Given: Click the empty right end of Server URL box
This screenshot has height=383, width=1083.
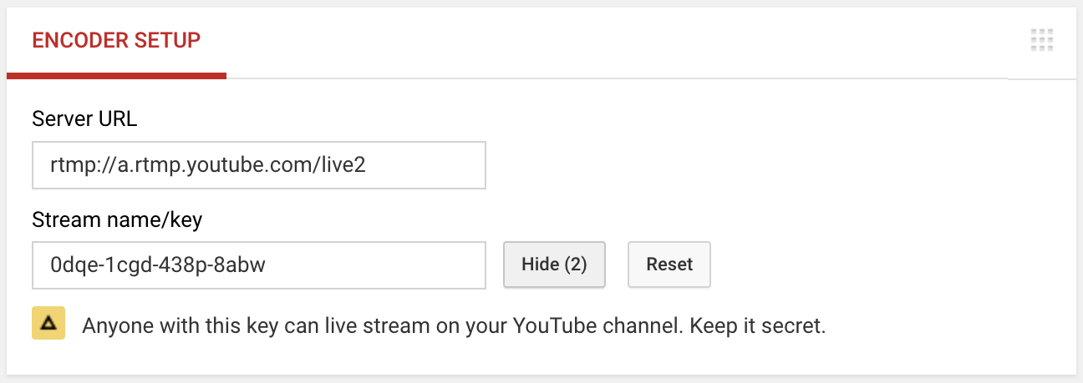Looking at the screenshot, I should coord(443,165).
